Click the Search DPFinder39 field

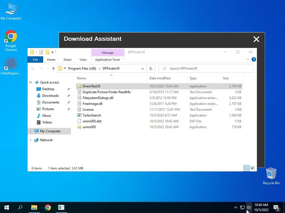click(206, 69)
